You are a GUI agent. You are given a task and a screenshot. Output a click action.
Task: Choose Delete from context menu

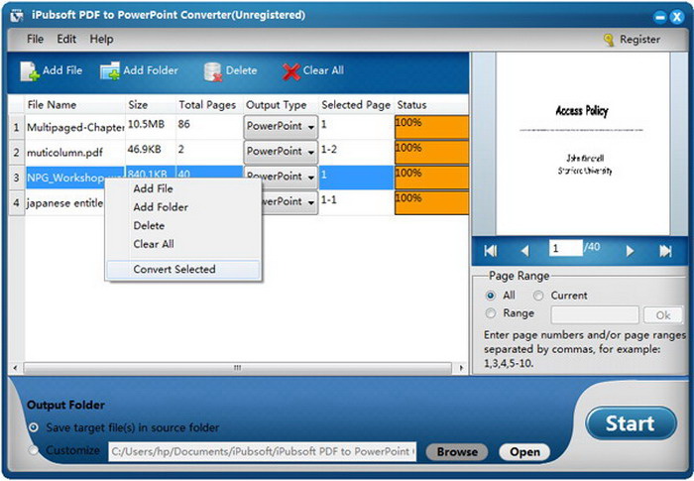183,226
